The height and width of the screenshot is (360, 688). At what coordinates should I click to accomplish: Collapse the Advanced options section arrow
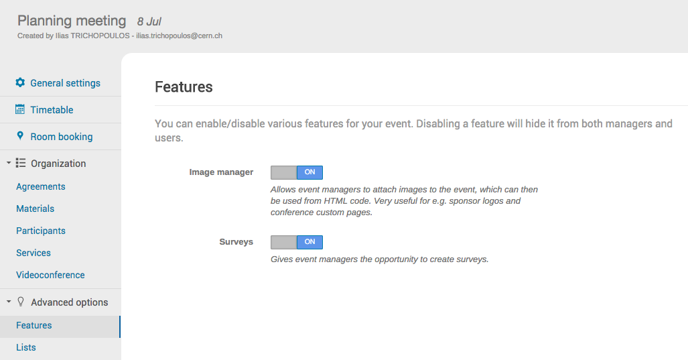[8, 302]
